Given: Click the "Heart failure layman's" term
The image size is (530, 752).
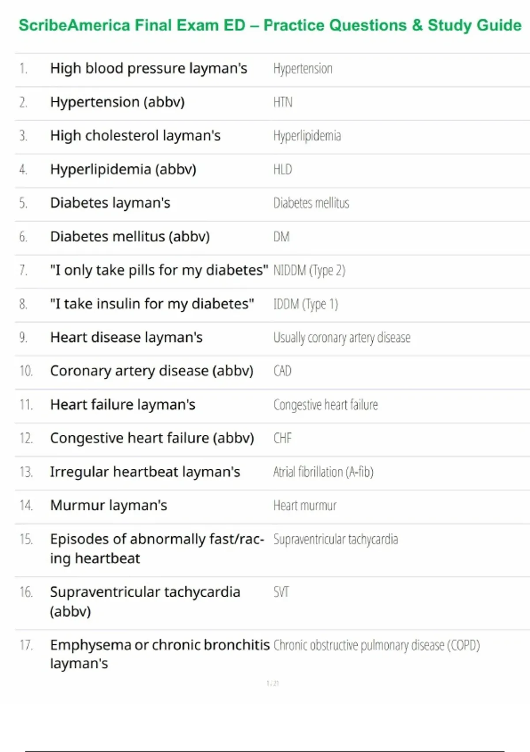Looking at the screenshot, I should pos(123,405).
